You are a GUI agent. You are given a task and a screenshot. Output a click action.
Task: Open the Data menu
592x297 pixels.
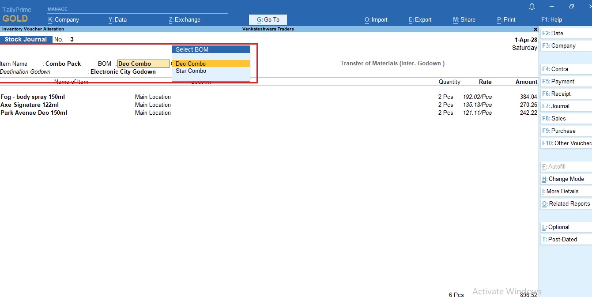tap(117, 19)
